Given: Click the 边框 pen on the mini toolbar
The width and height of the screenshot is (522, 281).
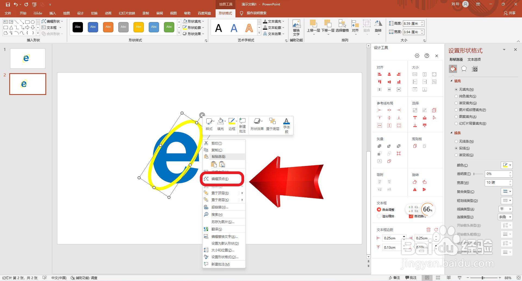Looking at the screenshot, I should click(x=232, y=121).
